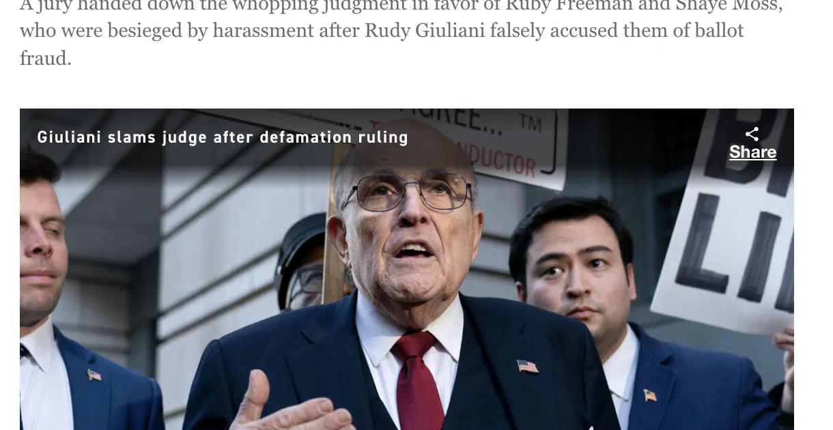
Task: Click the video title about the defamation ruling
Action: (x=223, y=137)
